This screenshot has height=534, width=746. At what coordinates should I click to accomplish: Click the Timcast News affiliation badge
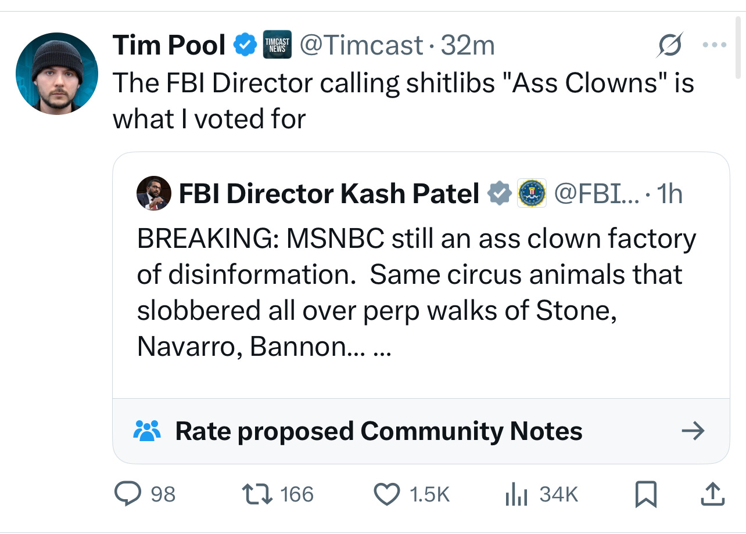277,45
